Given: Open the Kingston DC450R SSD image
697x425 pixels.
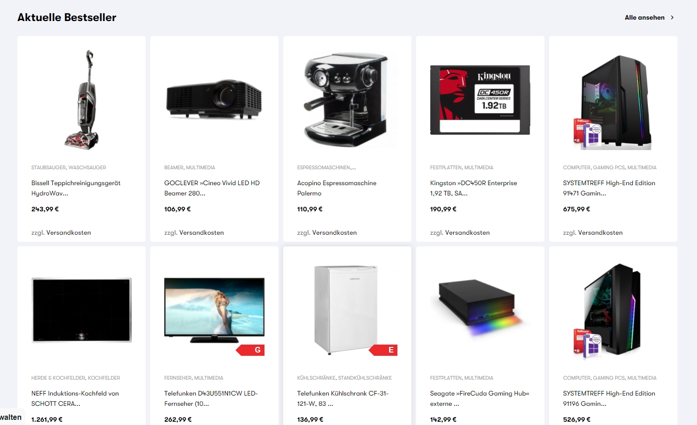Looking at the screenshot, I should click(x=480, y=100).
